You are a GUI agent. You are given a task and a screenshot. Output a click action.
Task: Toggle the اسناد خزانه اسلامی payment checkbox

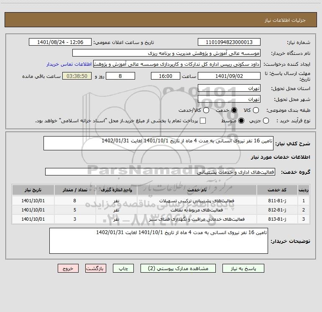tap(203, 121)
